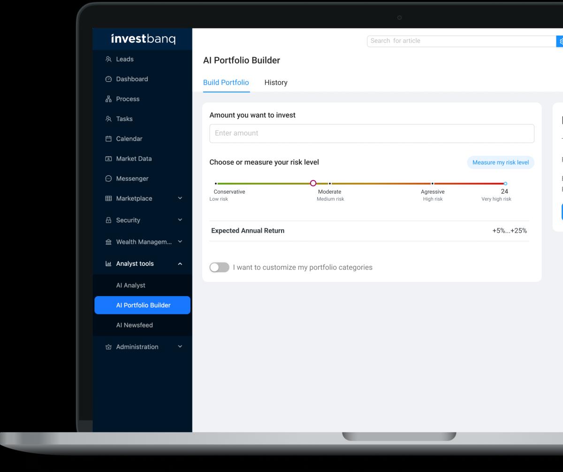Click the Expected Annual Return label
Screen dimensions: 563x472
248,231
